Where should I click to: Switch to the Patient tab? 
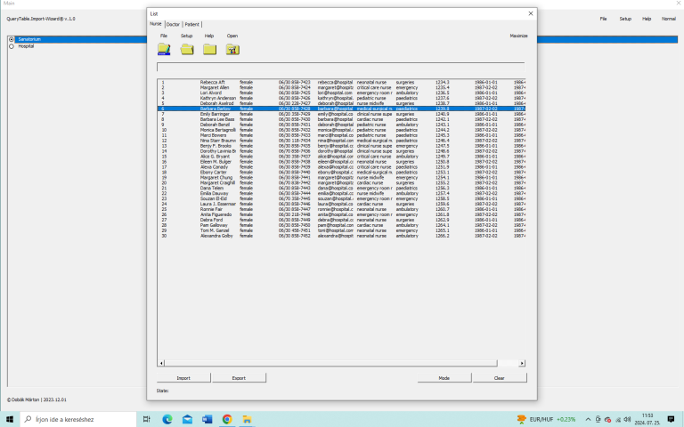pos(192,24)
